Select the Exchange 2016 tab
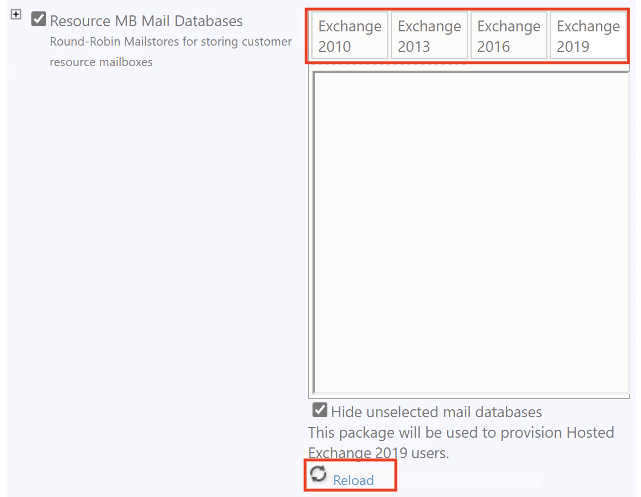The height and width of the screenshot is (497, 641). coord(509,35)
